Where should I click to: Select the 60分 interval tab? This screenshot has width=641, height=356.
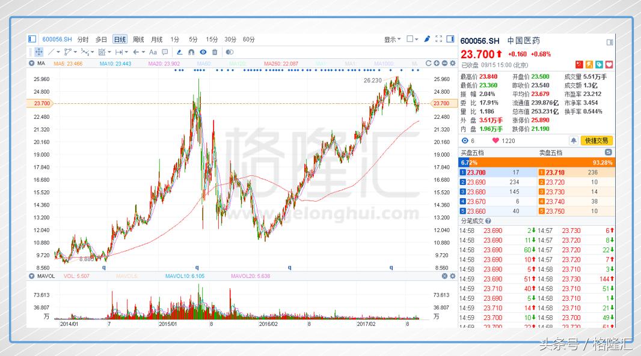pyautogui.click(x=248, y=39)
